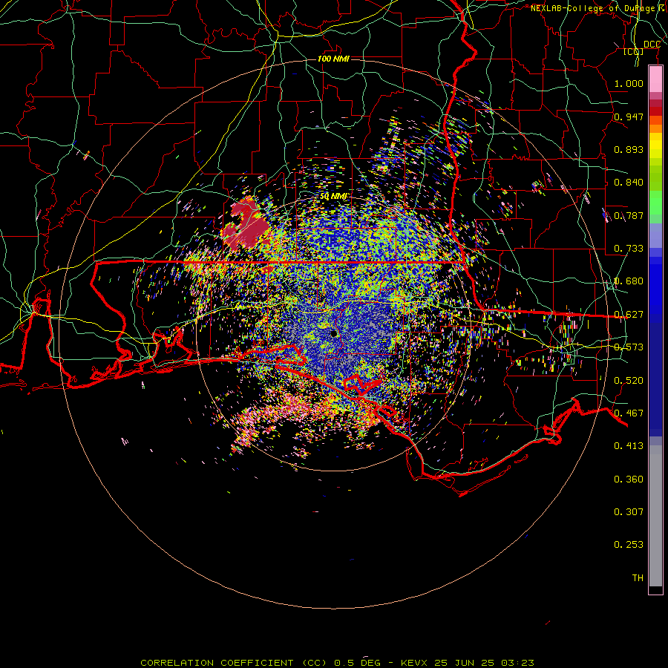Select the 0.733 scale value
Viewport: 668px width, 668px height.
[x=629, y=249]
